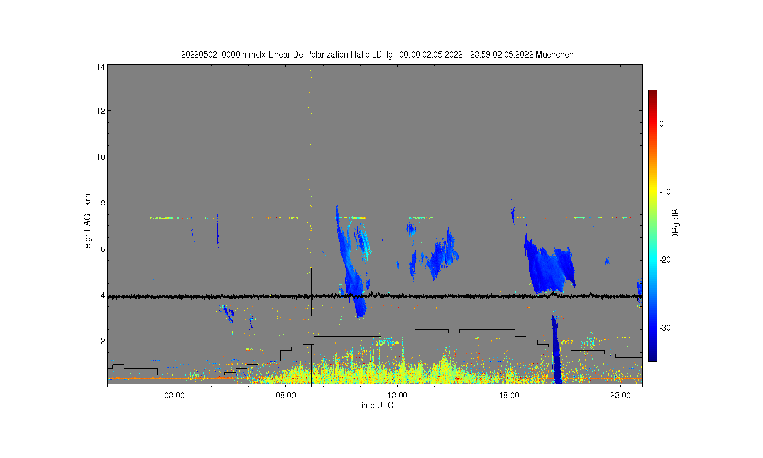Click the height tick label 8
The width and height of the screenshot is (763, 458).
(103, 203)
